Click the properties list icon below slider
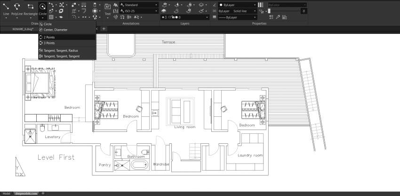Viewport: 400px width, 196px height. click(284, 17)
